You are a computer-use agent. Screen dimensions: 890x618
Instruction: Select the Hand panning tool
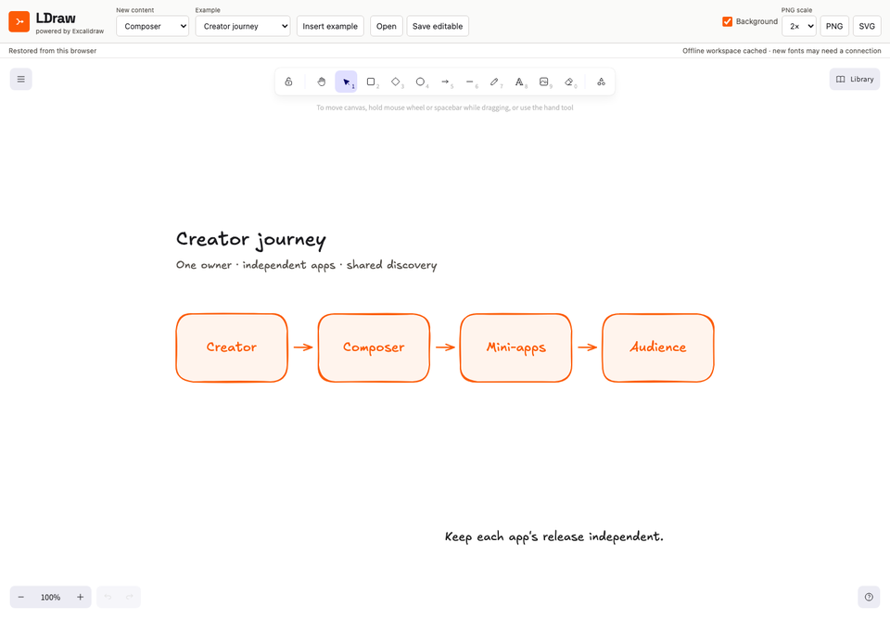[322, 82]
